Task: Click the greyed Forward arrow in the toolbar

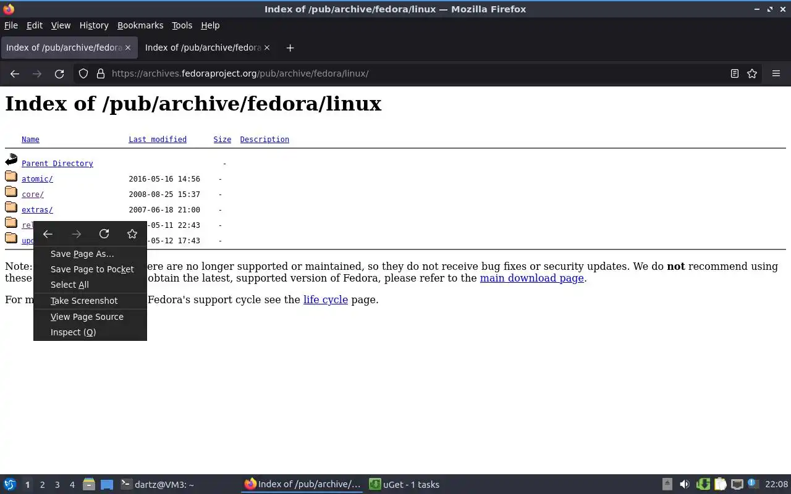Action: click(37, 73)
